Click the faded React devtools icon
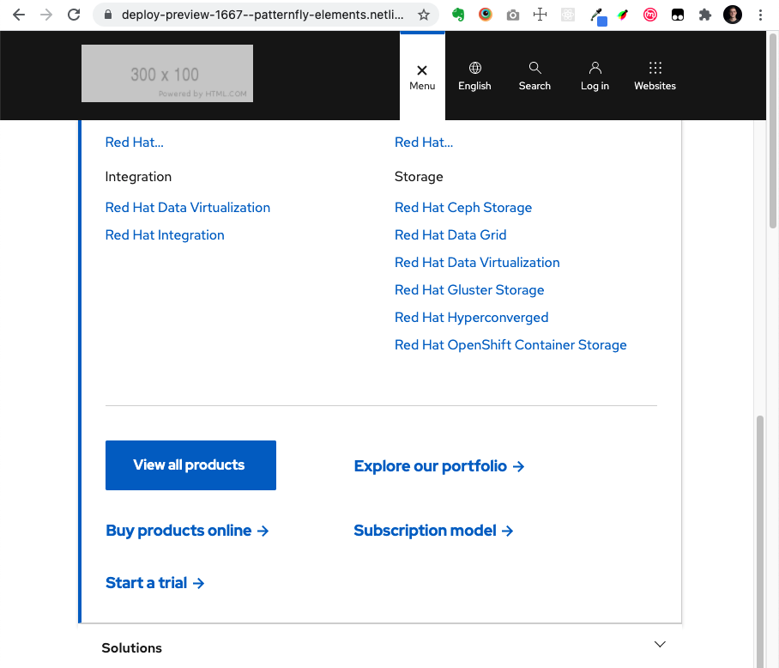 coord(568,15)
